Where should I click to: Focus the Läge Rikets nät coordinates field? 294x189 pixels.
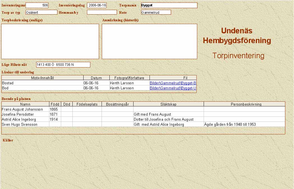[63, 65]
